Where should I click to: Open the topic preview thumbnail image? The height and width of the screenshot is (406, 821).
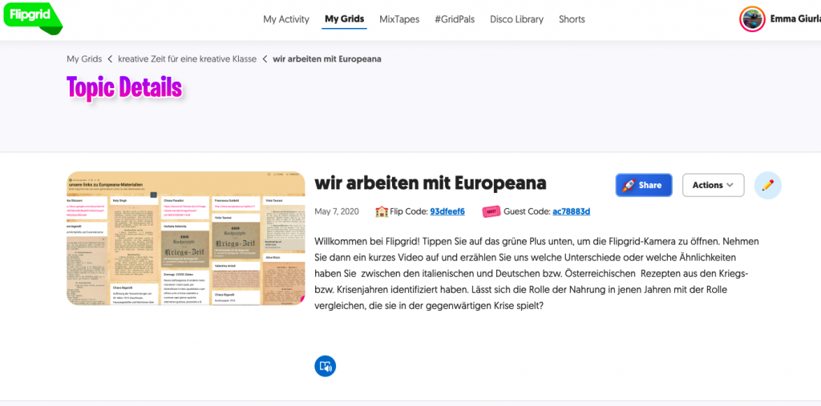pyautogui.click(x=186, y=239)
